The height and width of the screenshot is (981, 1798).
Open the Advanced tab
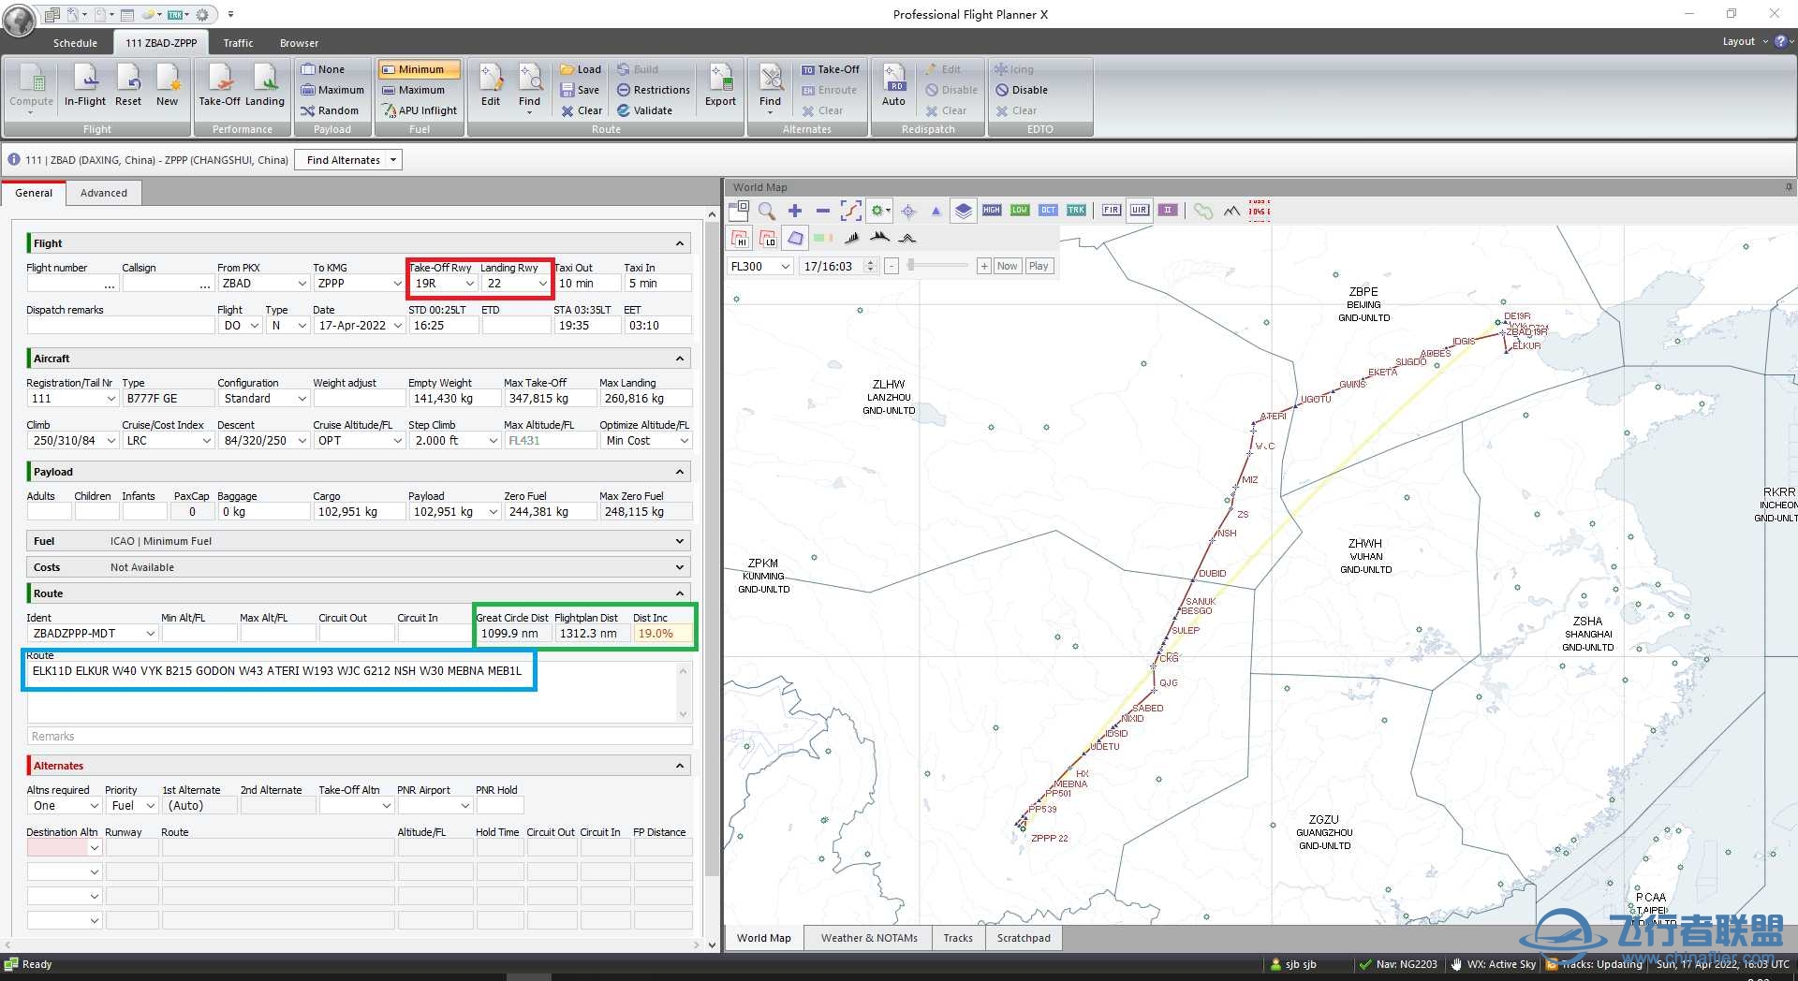(104, 193)
